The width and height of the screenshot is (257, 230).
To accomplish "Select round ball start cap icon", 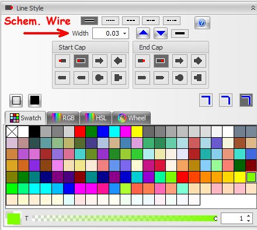I will 100,78.
